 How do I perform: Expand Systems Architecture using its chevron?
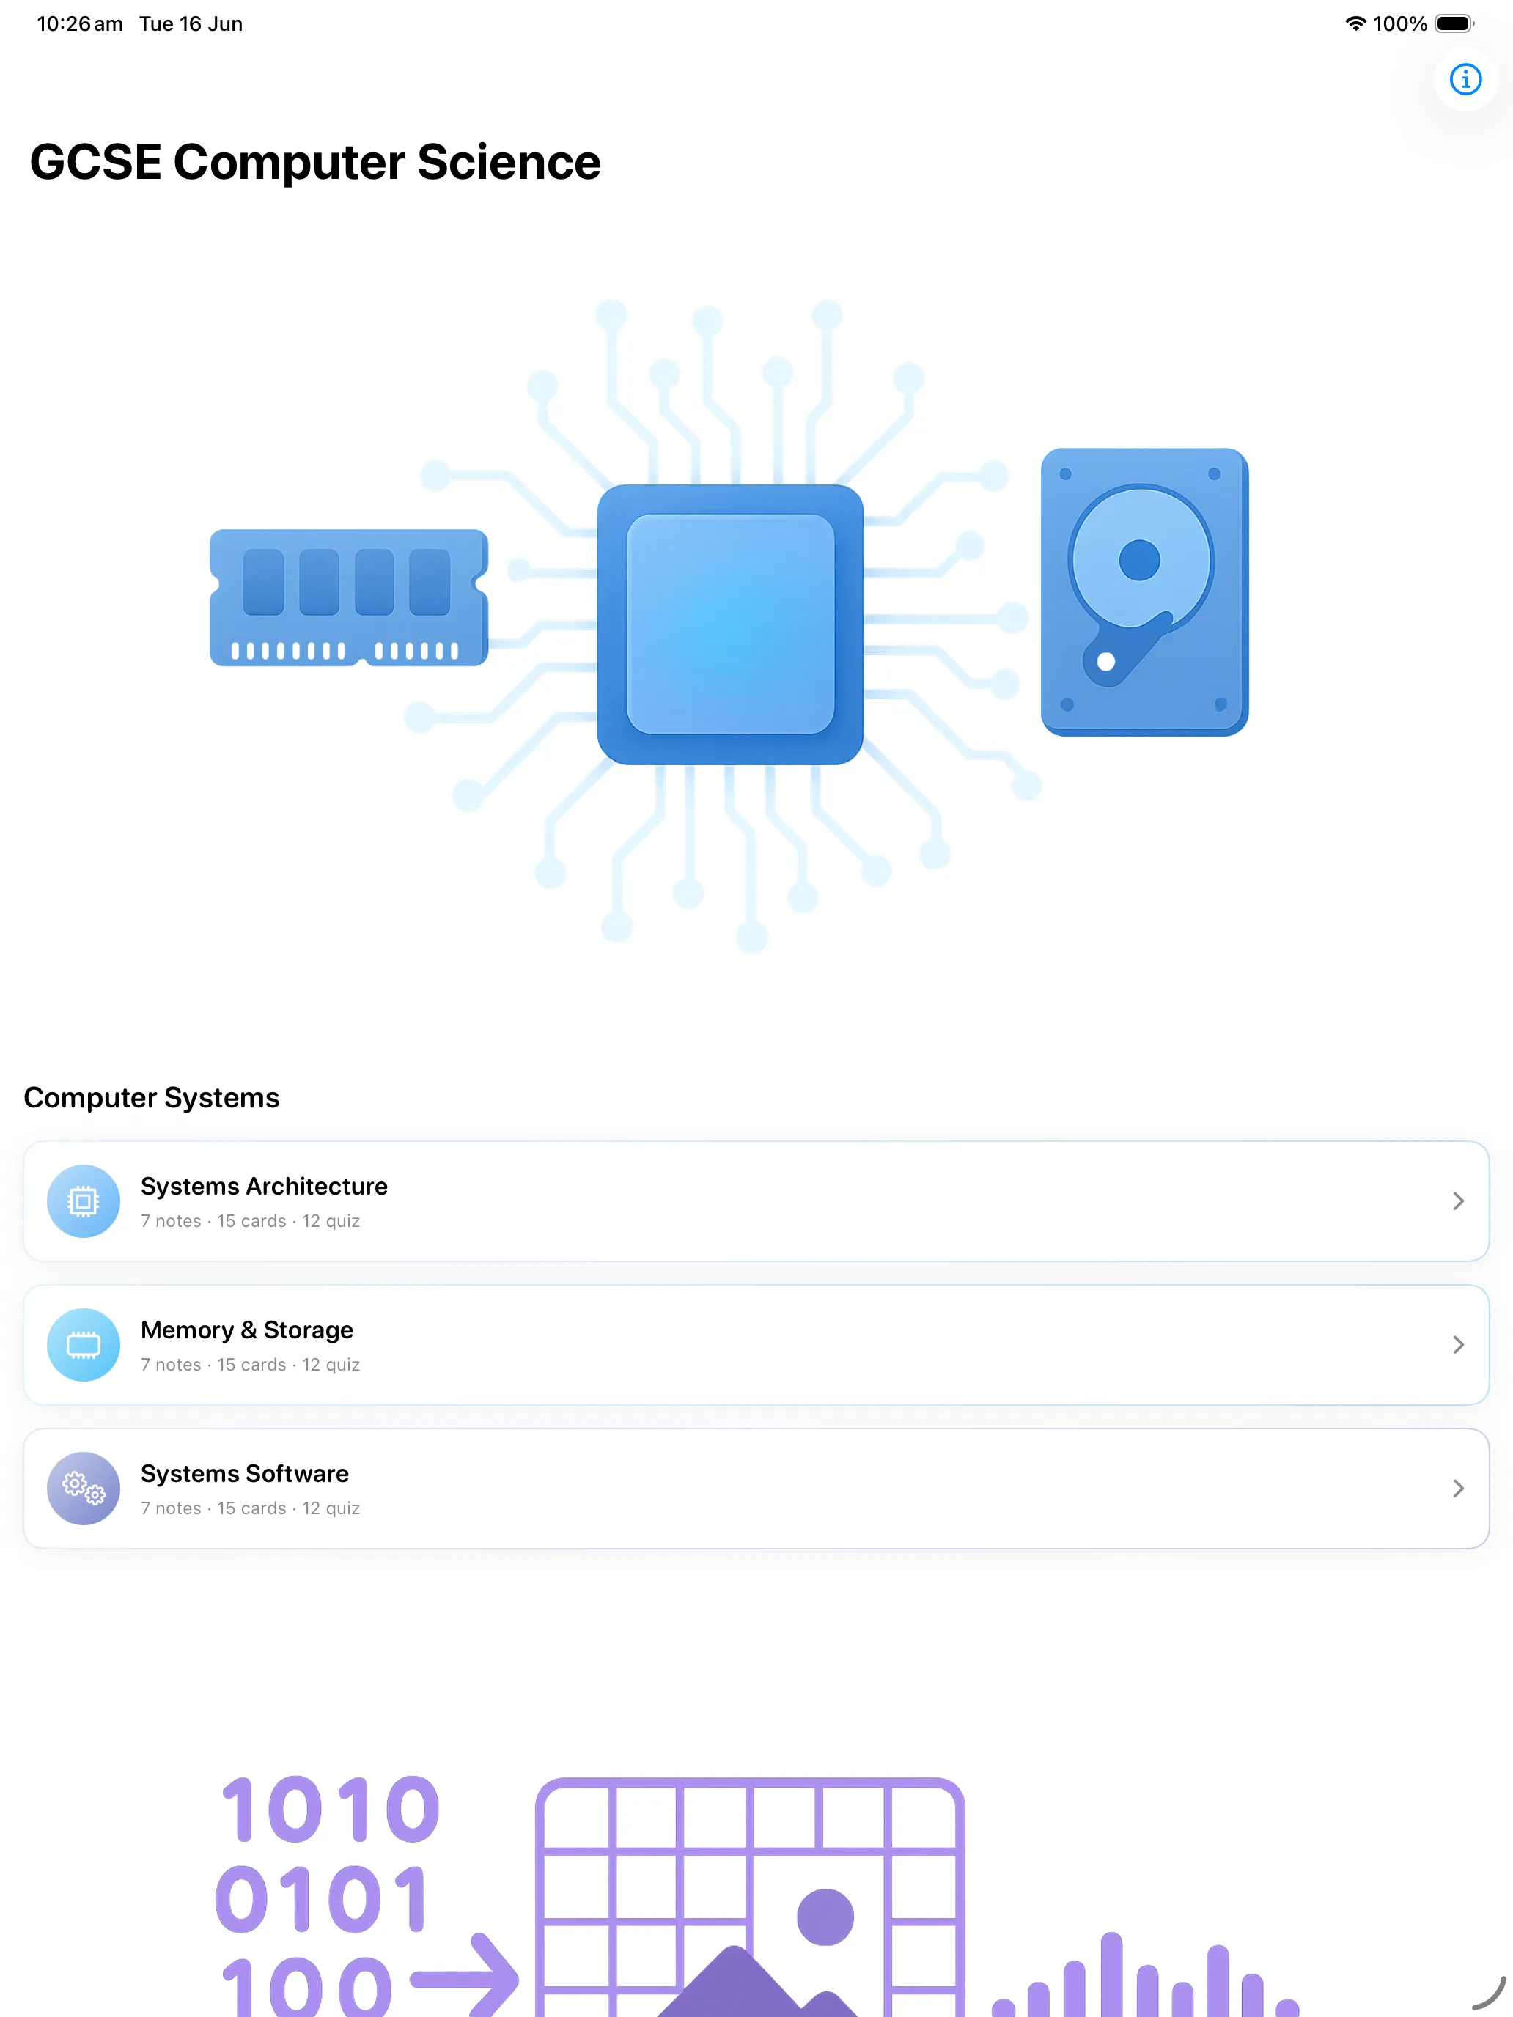pos(1457,1201)
